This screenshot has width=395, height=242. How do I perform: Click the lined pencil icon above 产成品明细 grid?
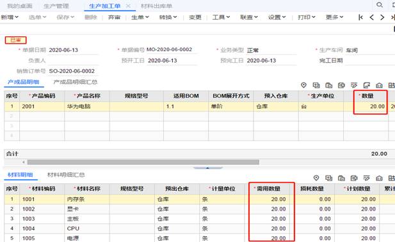[354, 85]
